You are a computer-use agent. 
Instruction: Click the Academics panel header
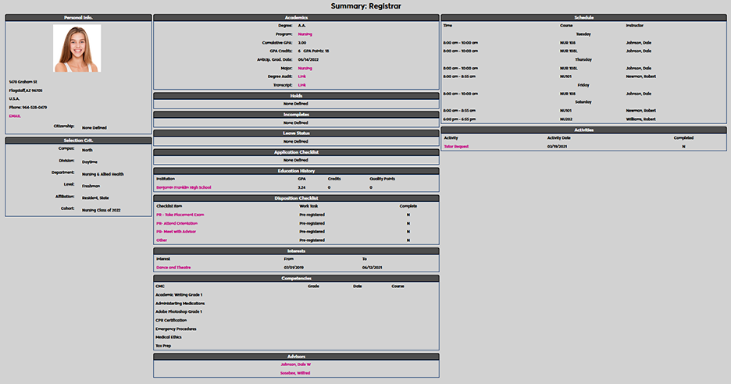tap(296, 17)
